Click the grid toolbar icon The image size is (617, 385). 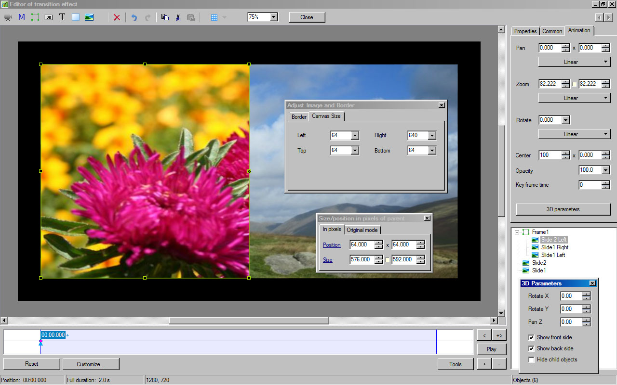215,17
